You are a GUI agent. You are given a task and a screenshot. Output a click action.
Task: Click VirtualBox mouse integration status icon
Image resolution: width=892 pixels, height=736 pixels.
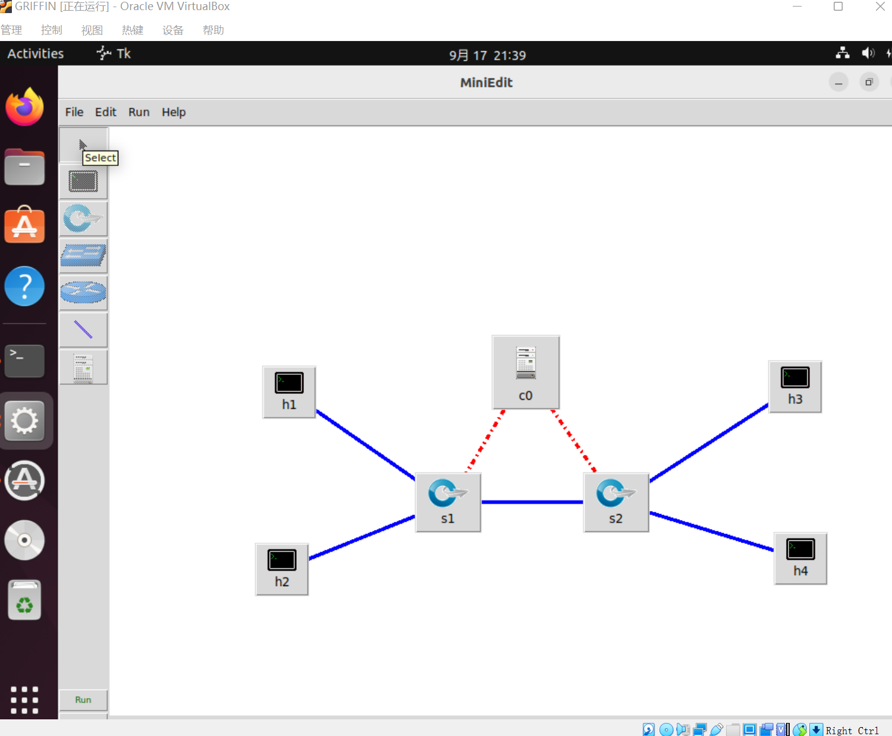pos(800,729)
